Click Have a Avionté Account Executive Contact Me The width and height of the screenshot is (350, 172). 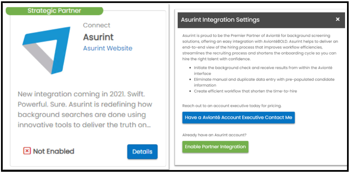[238, 117]
